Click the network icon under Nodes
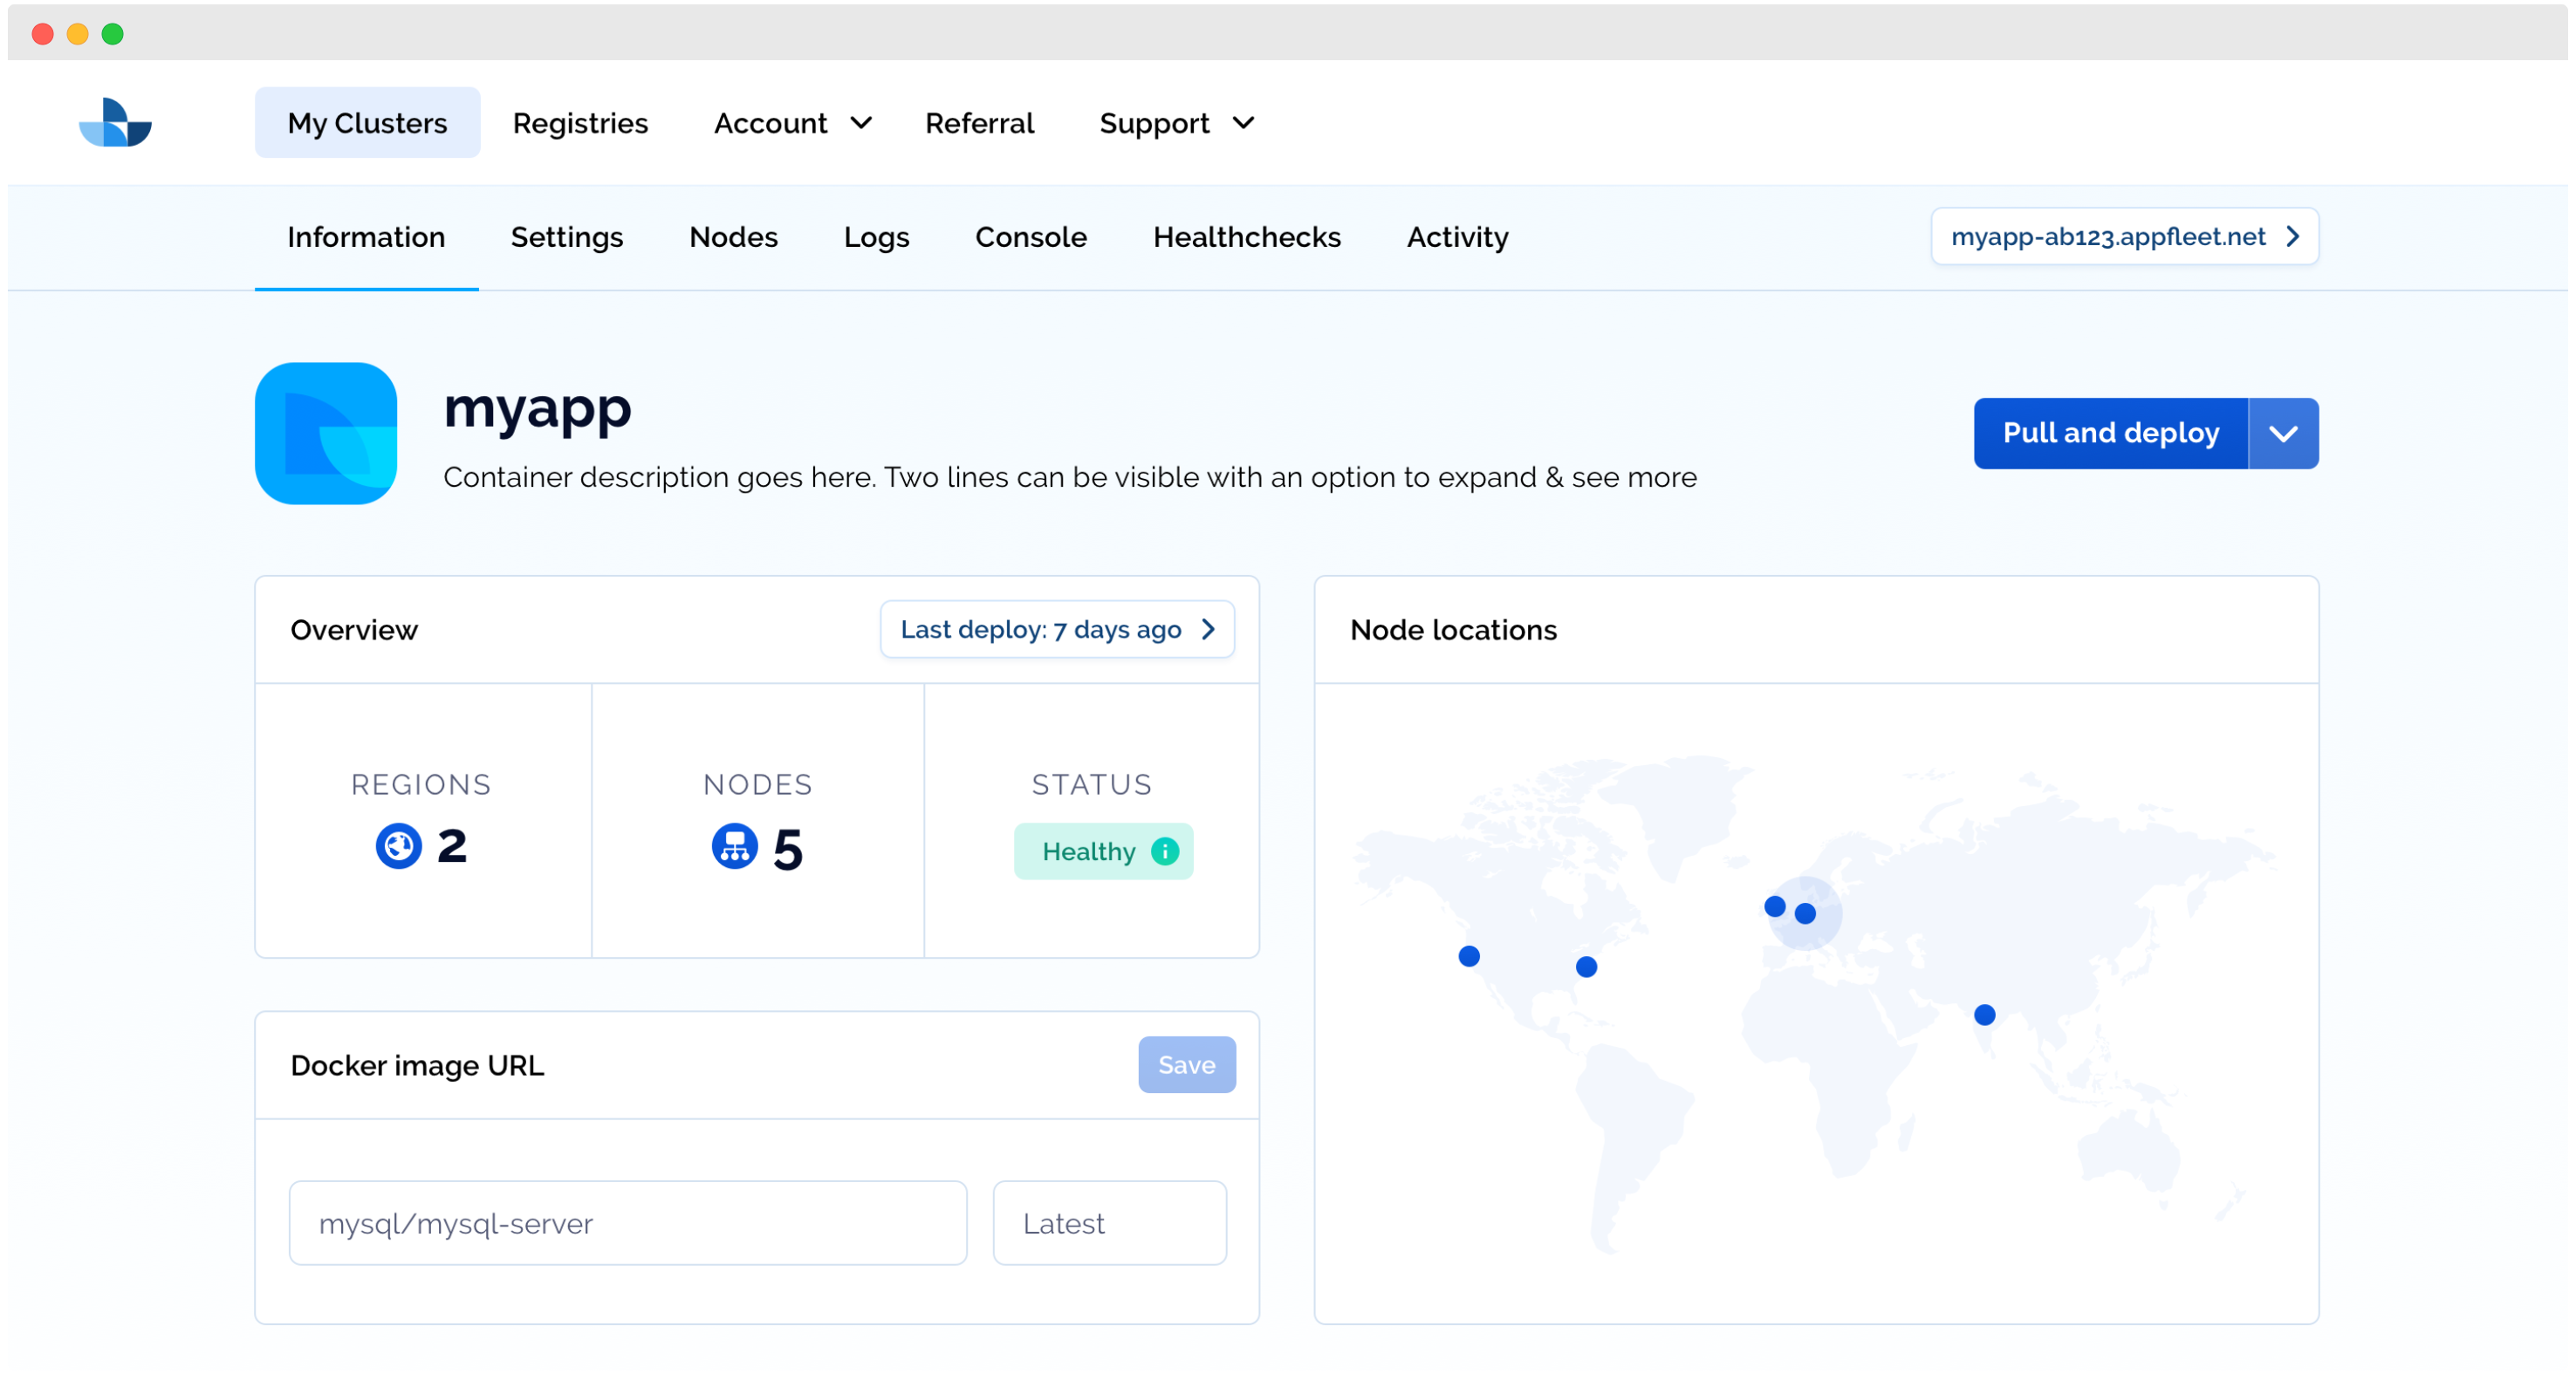 [x=734, y=846]
